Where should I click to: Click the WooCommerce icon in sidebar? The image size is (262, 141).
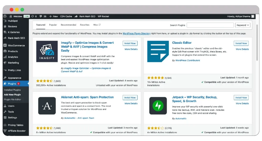(5, 45)
